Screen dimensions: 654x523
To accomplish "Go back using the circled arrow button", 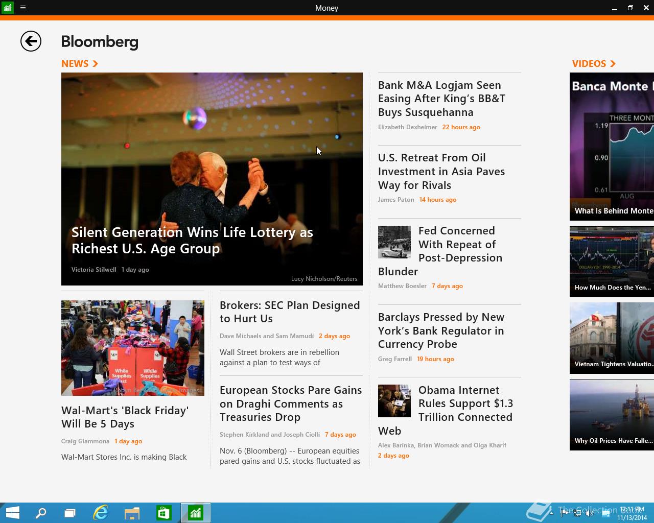I will click(31, 41).
